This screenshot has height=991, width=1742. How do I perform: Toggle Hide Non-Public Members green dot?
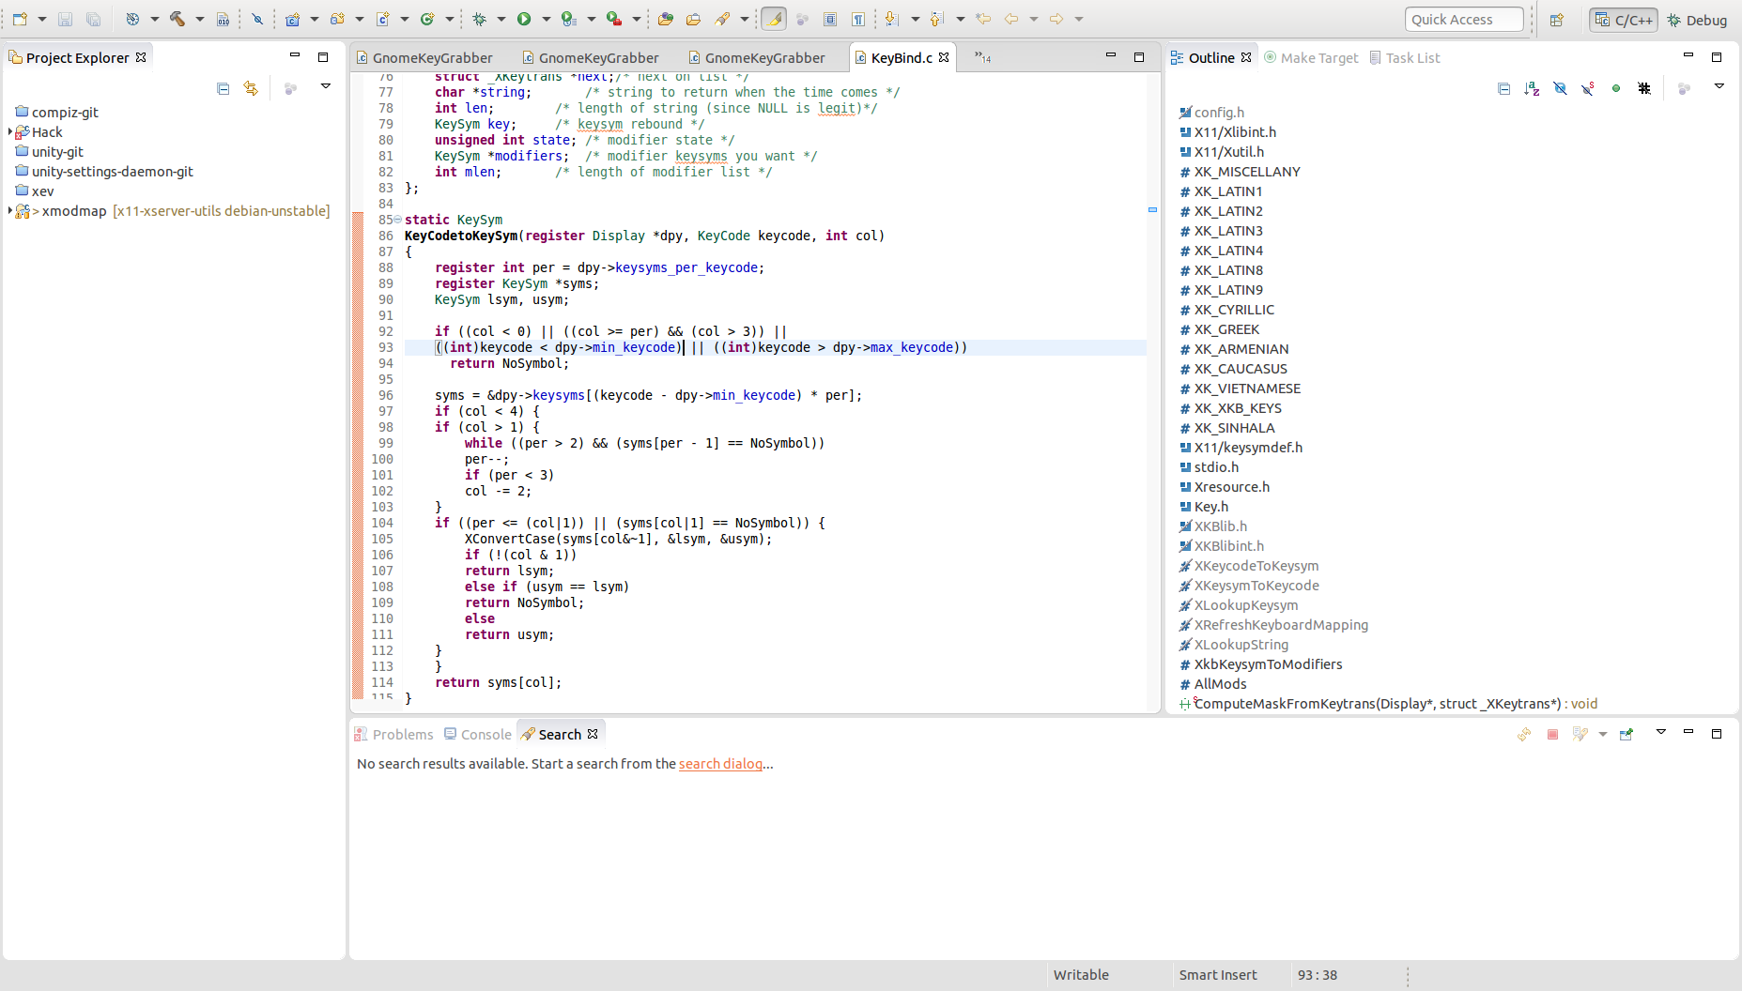tap(1616, 88)
